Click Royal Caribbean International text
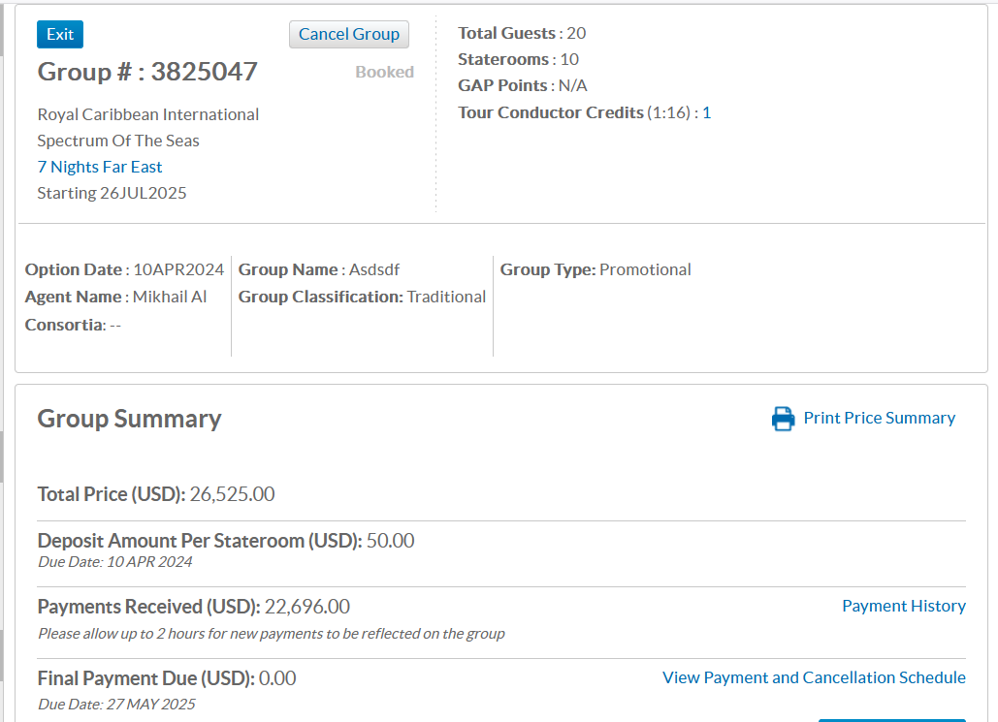This screenshot has height=722, width=998. click(148, 114)
